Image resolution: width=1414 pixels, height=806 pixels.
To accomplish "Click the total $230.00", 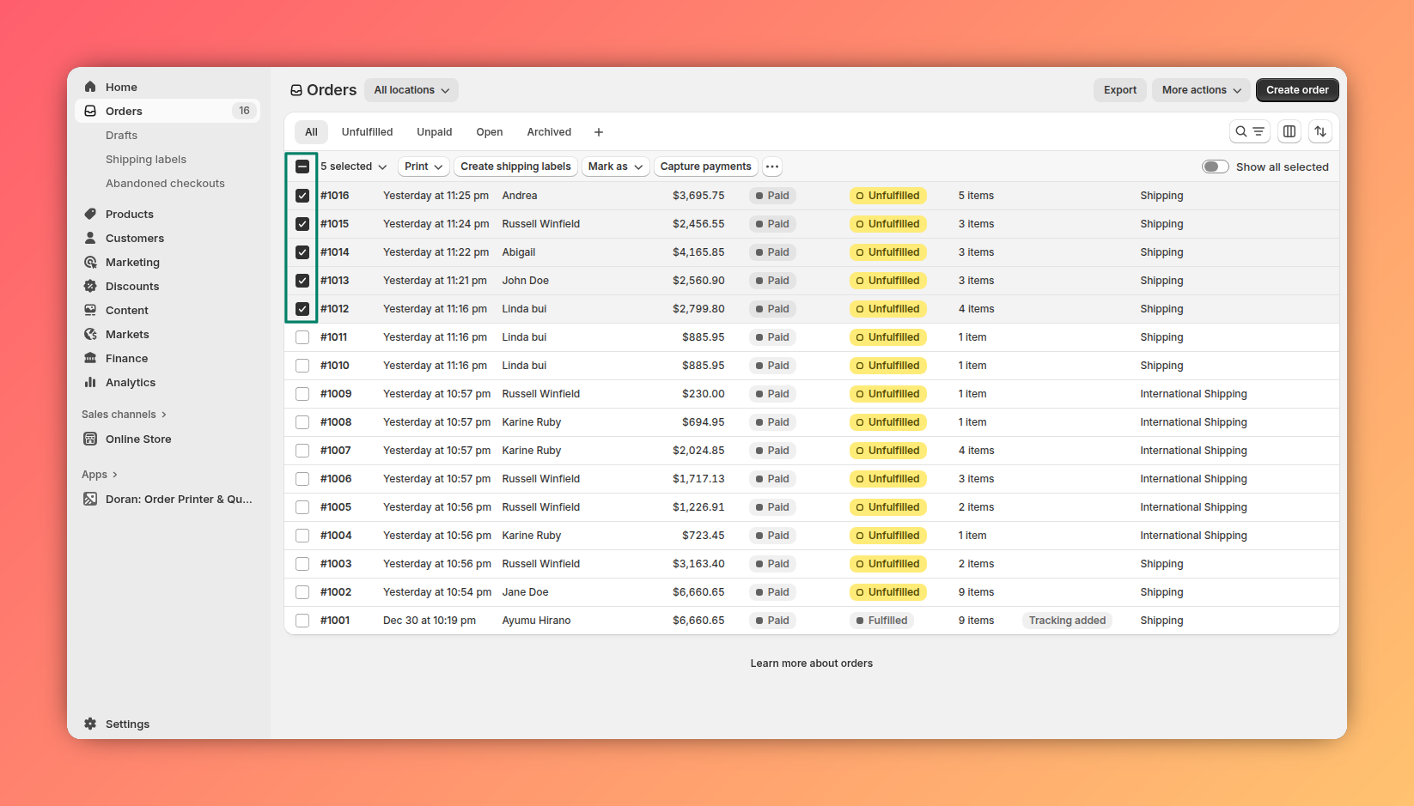I will point(704,394).
